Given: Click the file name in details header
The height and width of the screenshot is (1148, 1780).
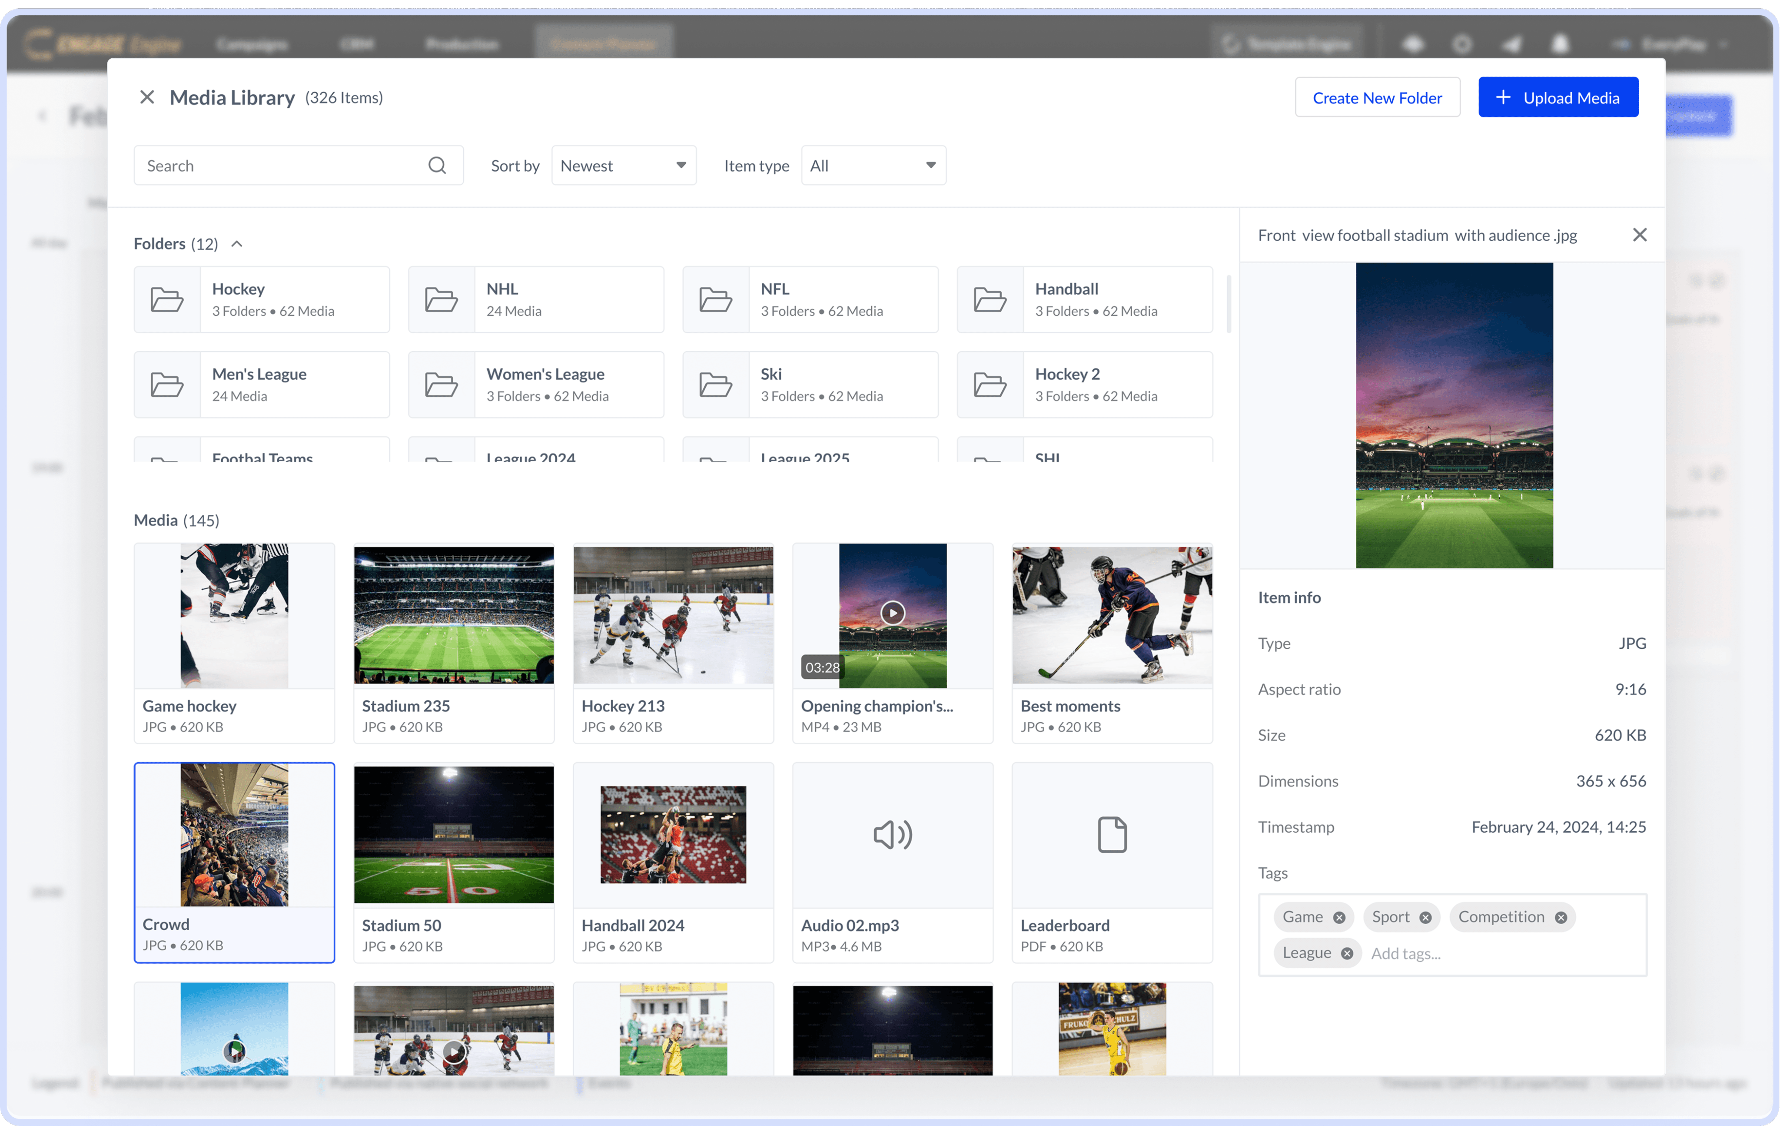Looking at the screenshot, I should pyautogui.click(x=1417, y=236).
